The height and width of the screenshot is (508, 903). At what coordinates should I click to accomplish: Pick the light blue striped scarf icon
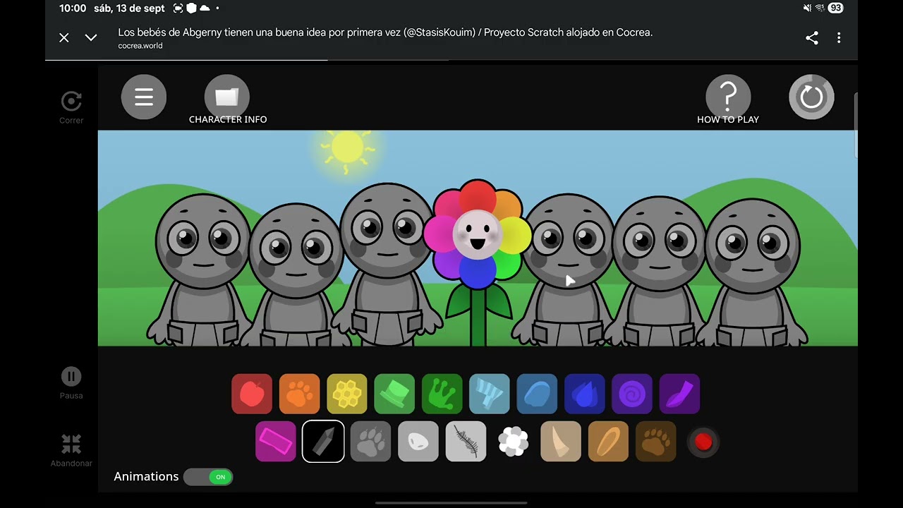pos(490,394)
